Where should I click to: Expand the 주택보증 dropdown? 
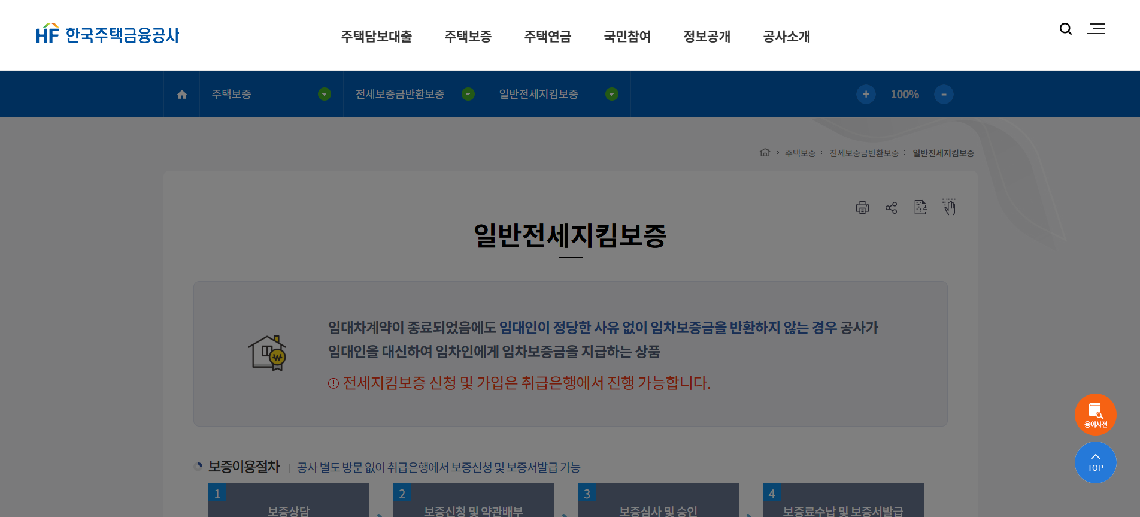[x=325, y=95]
